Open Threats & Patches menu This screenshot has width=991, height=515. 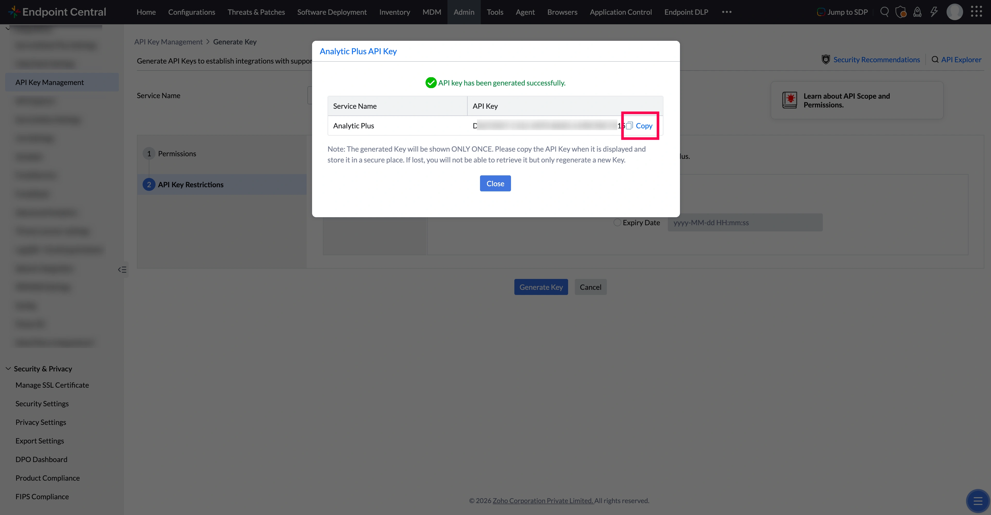pos(256,12)
